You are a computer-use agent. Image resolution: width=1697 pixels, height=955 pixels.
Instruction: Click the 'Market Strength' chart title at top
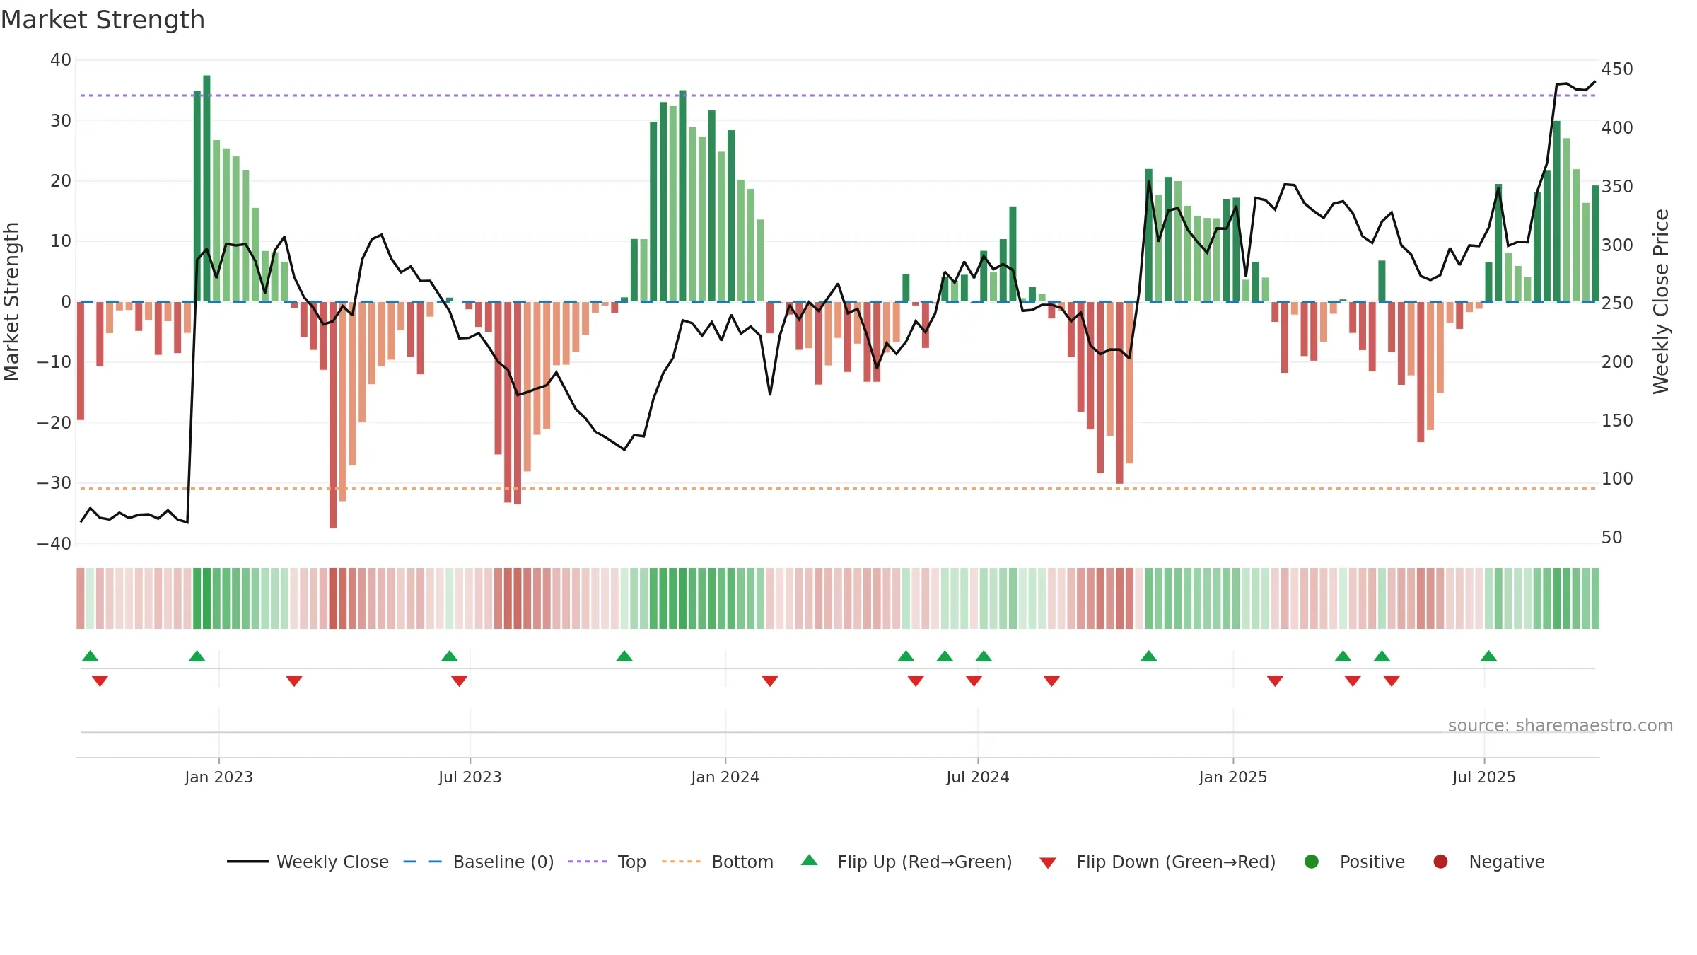click(103, 20)
